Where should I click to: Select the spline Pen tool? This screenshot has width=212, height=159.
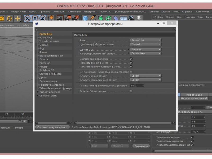pos(93,18)
